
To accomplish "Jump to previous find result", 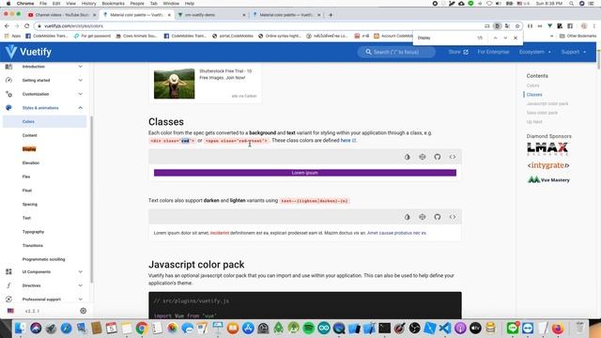I will tap(495, 38).
